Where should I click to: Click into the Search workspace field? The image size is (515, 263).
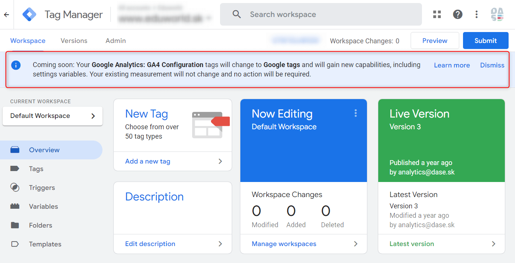pyautogui.click(x=321, y=14)
